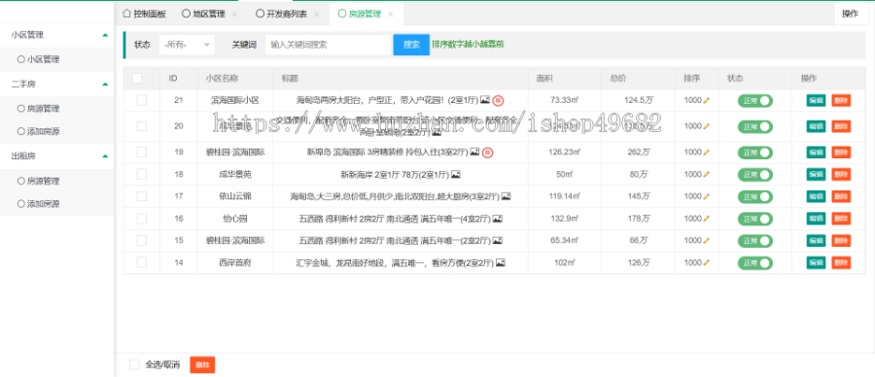
Task: Click pencil edit icon for ID 14 sort
Action: coord(707,262)
